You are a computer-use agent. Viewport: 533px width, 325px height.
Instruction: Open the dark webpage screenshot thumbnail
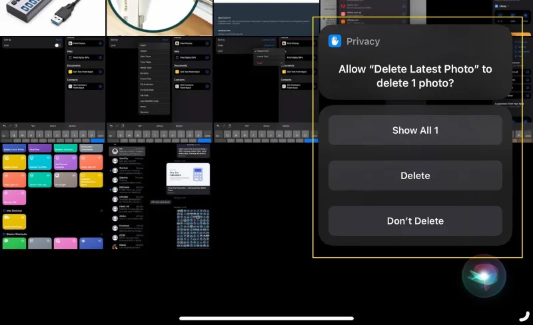[x=266, y=18]
